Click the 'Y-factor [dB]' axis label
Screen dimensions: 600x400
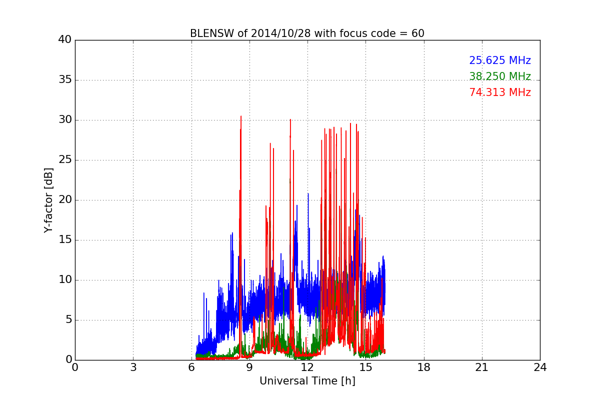click(48, 200)
